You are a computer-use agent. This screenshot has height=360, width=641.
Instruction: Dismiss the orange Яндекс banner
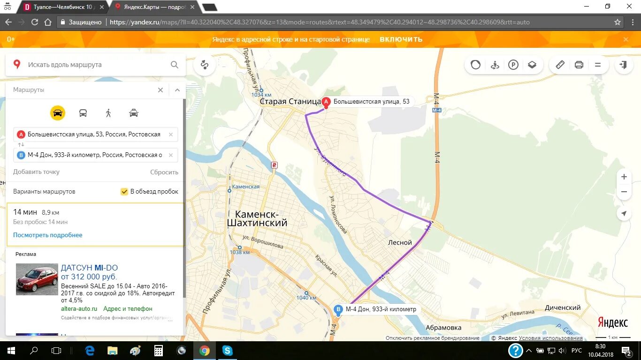(x=626, y=39)
